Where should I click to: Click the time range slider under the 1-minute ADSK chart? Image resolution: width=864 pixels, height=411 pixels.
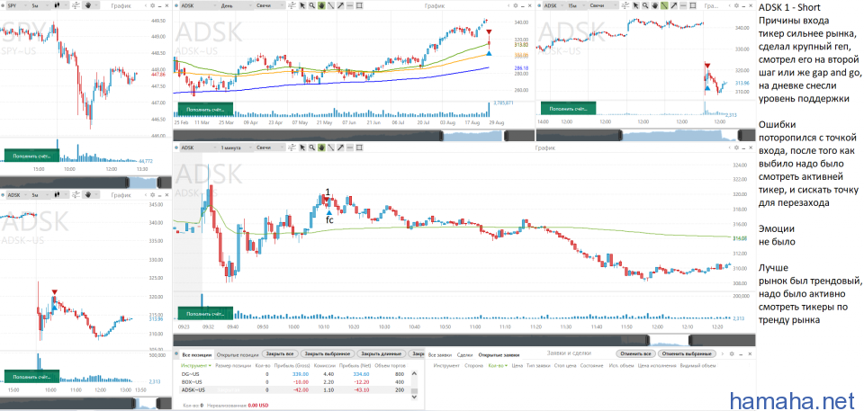(464, 340)
